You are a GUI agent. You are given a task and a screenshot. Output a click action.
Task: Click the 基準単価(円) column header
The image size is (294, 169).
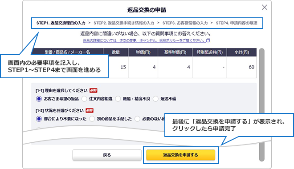tap(176, 52)
